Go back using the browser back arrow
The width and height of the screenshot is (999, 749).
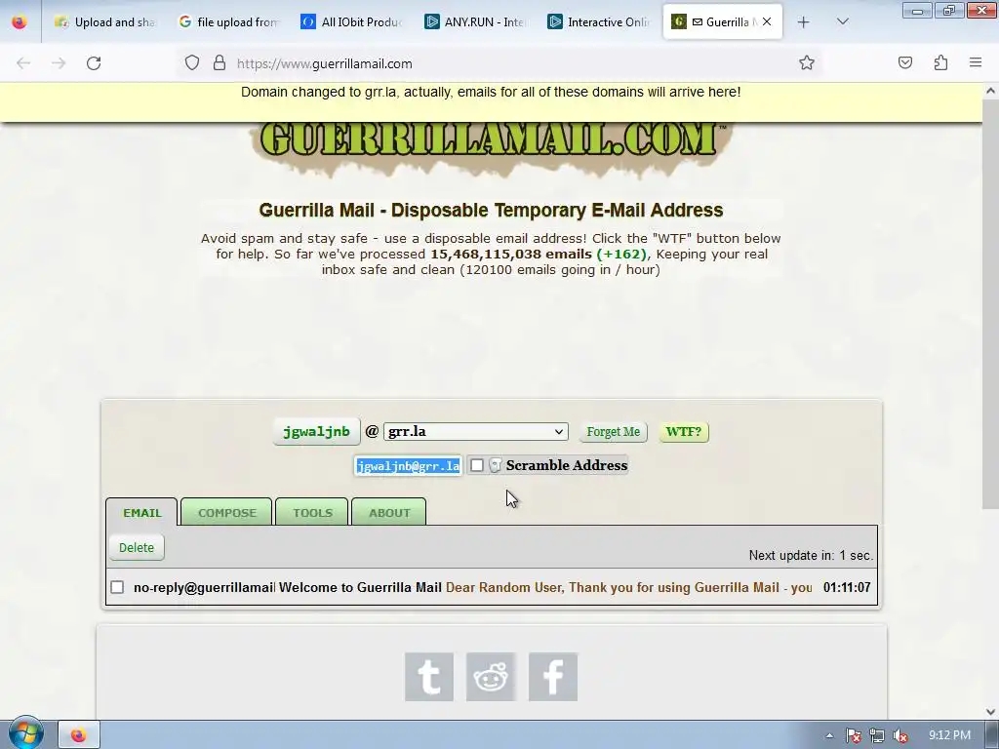pos(23,63)
